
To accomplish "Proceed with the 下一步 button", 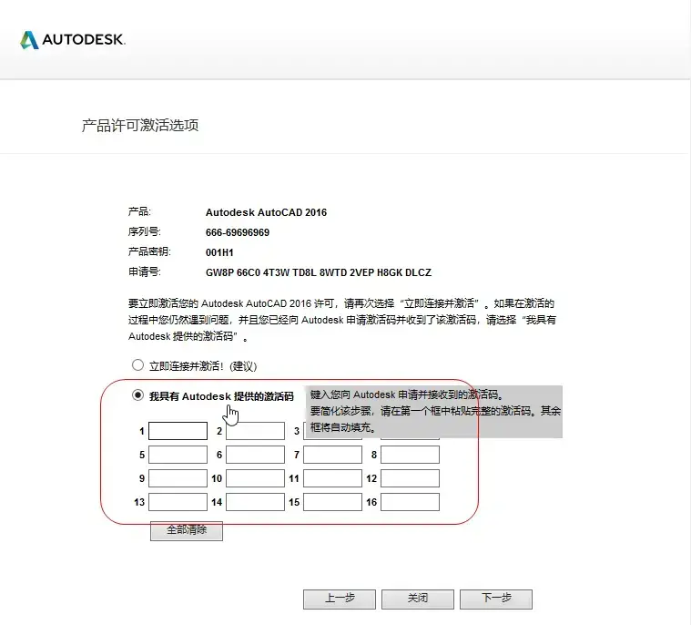I will click(x=496, y=599).
